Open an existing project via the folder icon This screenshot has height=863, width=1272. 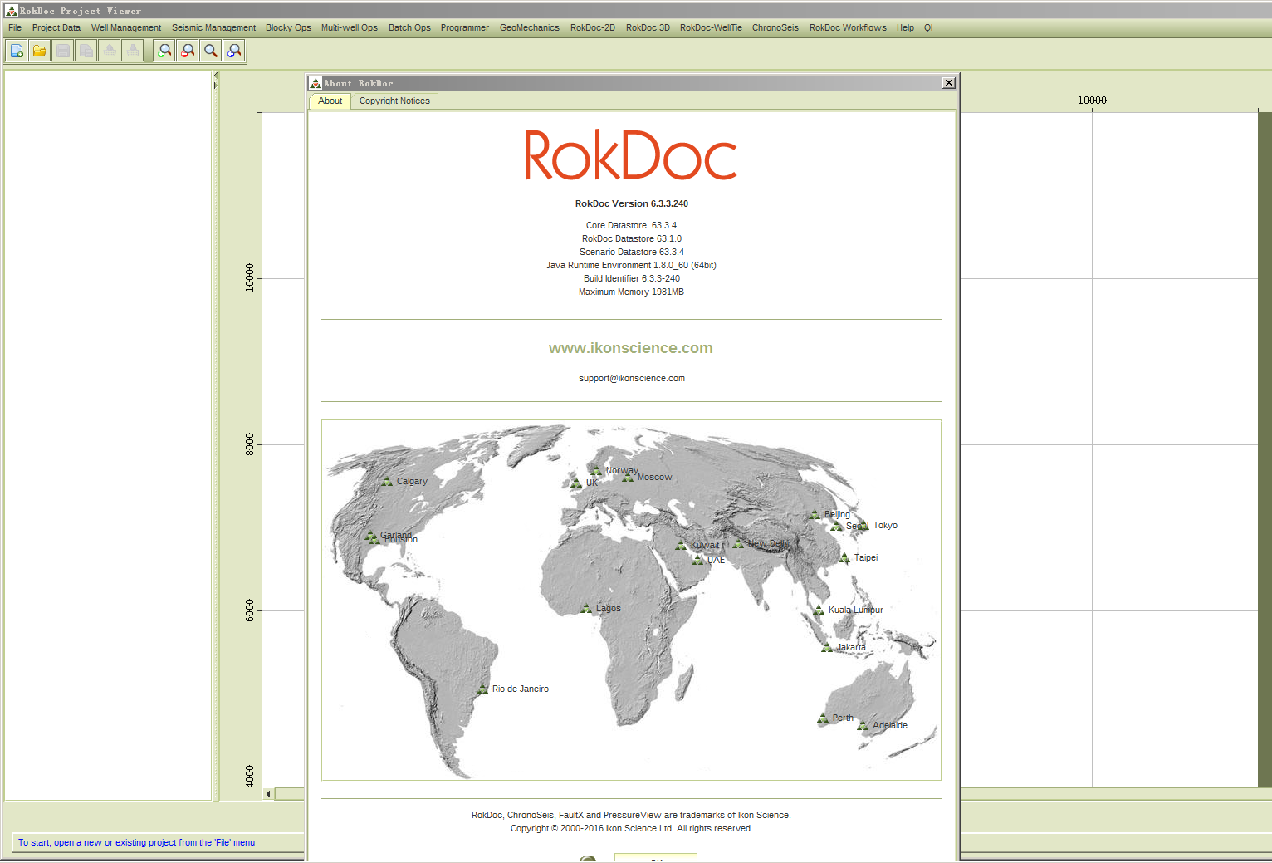(x=39, y=51)
